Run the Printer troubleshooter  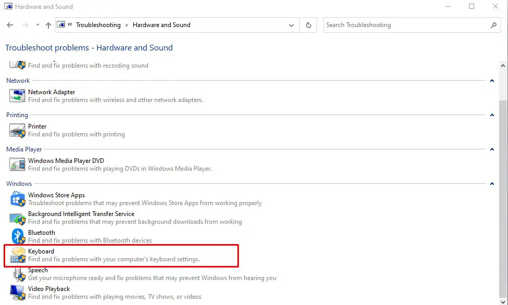pyautogui.click(x=37, y=126)
